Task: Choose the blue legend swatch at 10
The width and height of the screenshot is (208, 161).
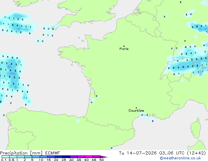Action: 43,157
